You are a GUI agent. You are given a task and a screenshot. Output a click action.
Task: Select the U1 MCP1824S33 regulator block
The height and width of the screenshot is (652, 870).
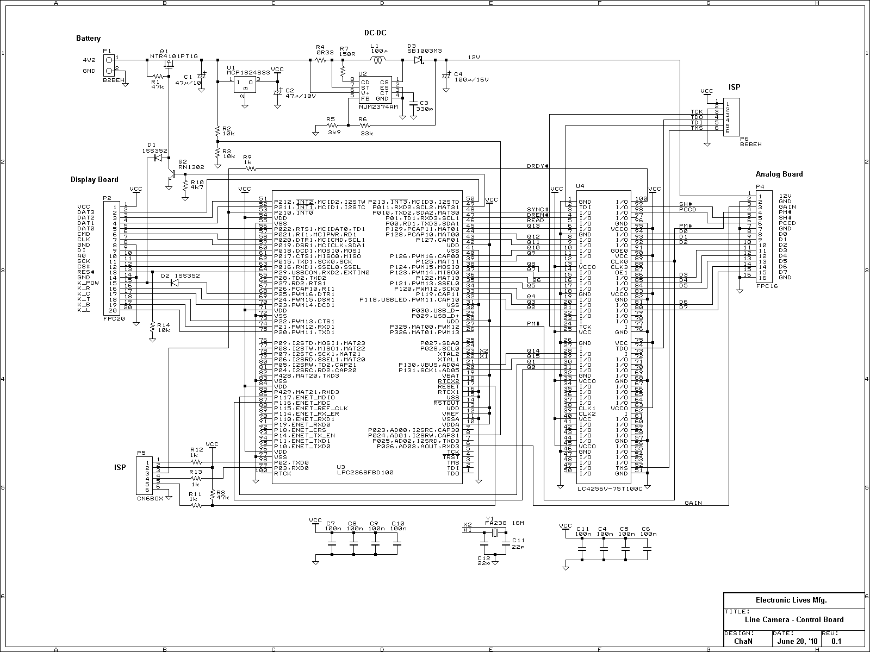pyautogui.click(x=244, y=84)
